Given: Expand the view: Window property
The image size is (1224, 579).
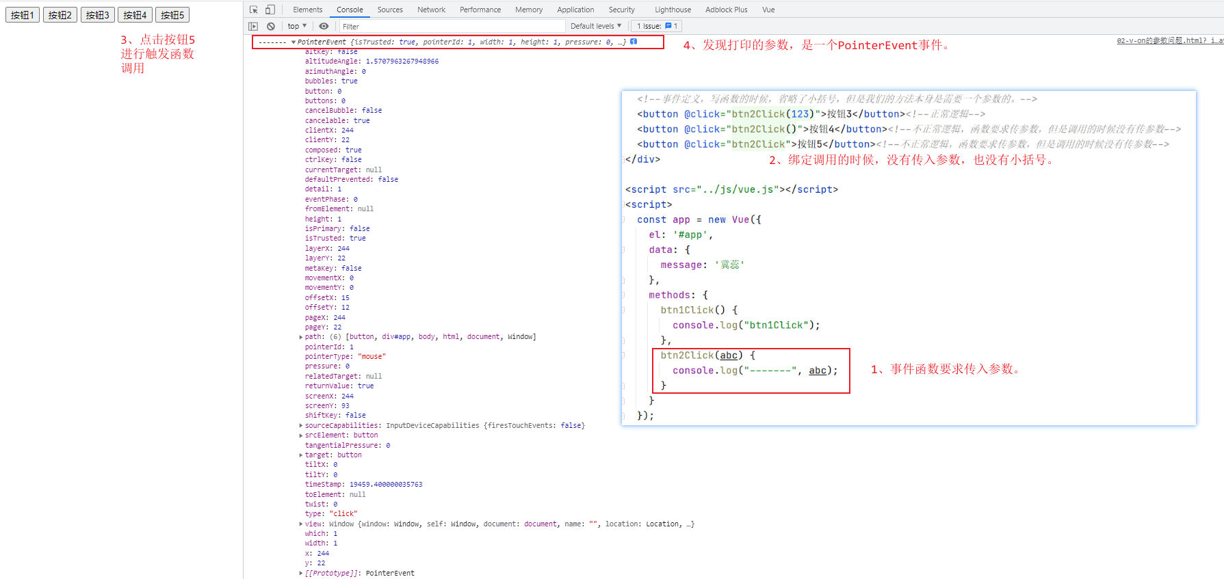Looking at the screenshot, I should pyautogui.click(x=301, y=524).
